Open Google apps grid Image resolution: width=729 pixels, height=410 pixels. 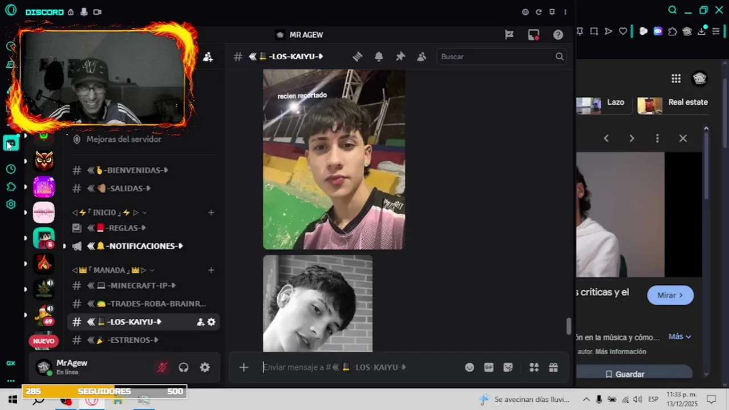[676, 79]
